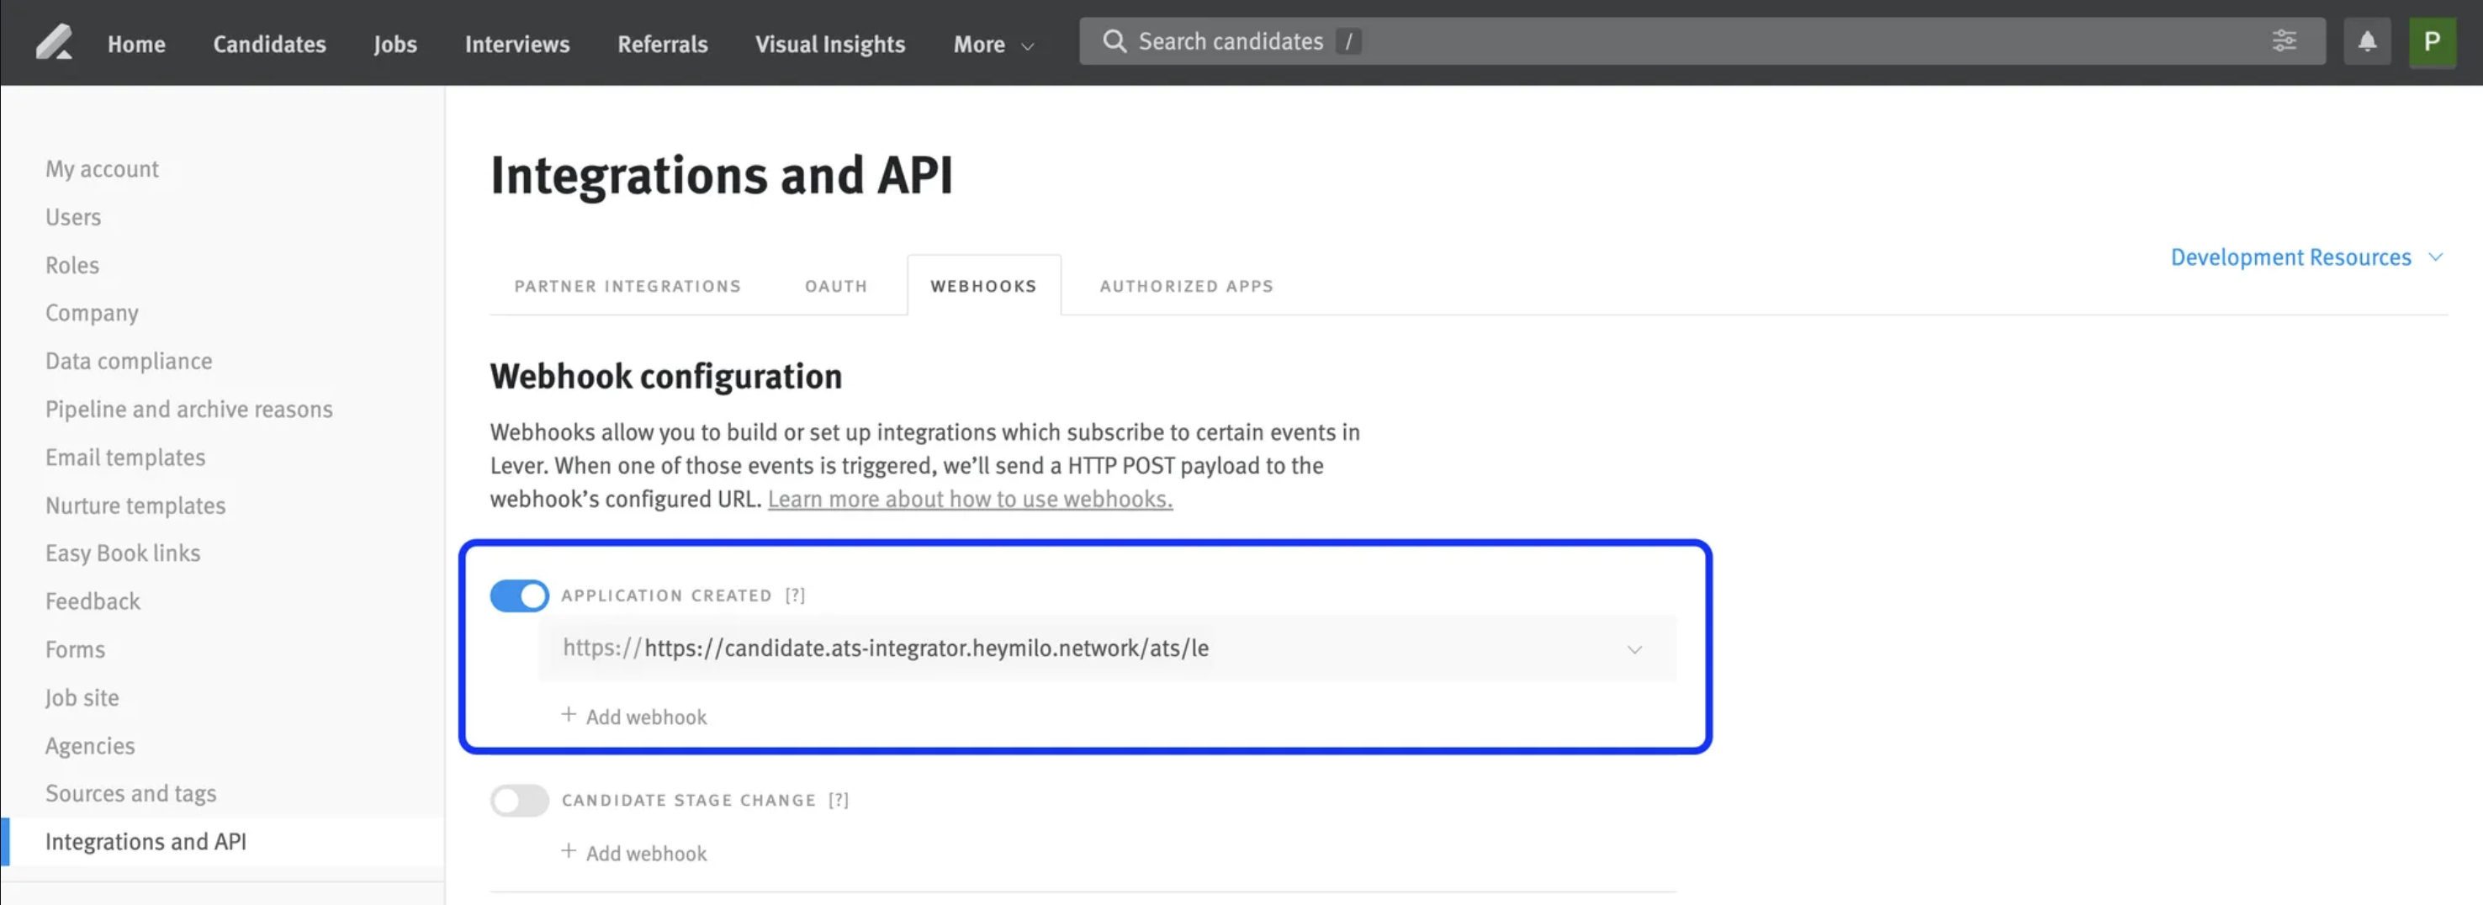Open Nurture templates settings
This screenshot has width=2483, height=905.
[x=135, y=505]
